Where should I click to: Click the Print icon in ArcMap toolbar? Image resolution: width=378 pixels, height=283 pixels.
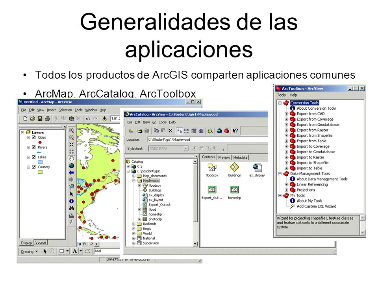point(48,118)
